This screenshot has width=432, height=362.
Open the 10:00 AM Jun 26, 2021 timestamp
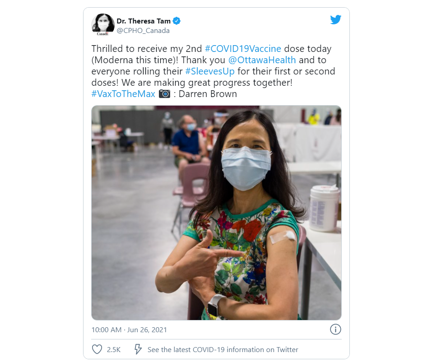tap(129, 330)
